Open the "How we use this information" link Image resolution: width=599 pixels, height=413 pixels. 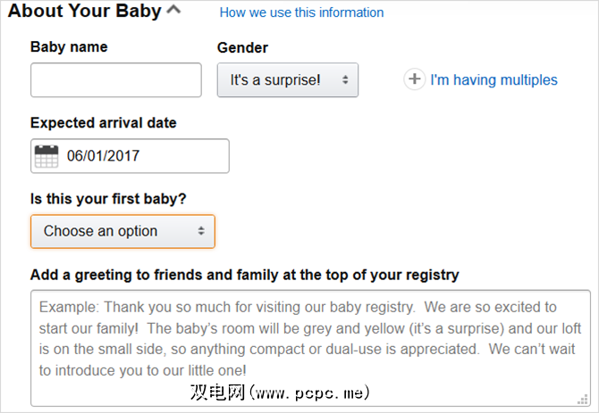tap(301, 12)
